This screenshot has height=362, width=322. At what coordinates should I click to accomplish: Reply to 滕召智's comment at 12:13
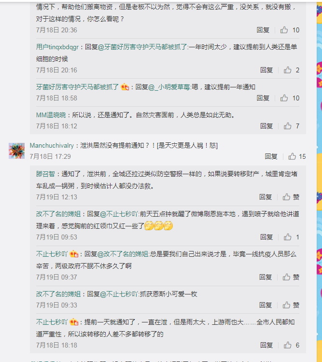tap(266, 197)
